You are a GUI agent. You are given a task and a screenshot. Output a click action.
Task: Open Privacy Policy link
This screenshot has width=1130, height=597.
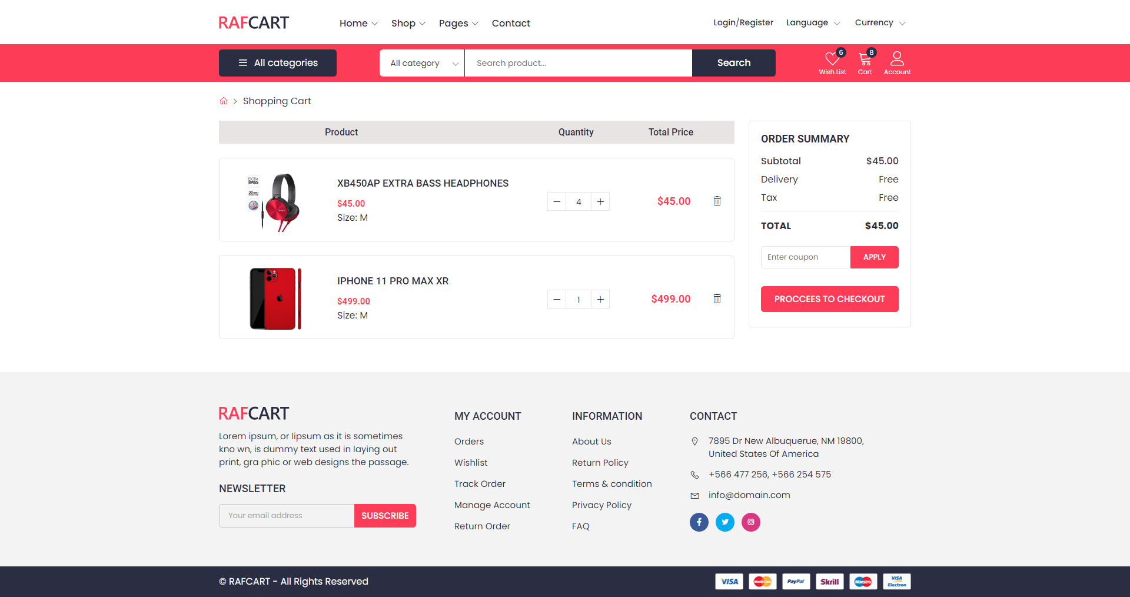(601, 505)
